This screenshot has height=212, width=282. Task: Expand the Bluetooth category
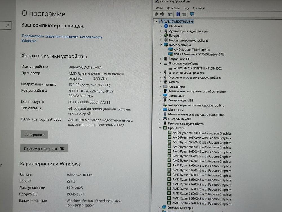click(161, 26)
